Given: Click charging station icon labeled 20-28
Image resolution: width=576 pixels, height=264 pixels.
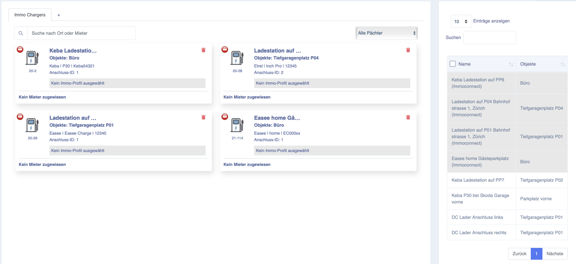Looking at the screenshot, I should (x=237, y=58).
